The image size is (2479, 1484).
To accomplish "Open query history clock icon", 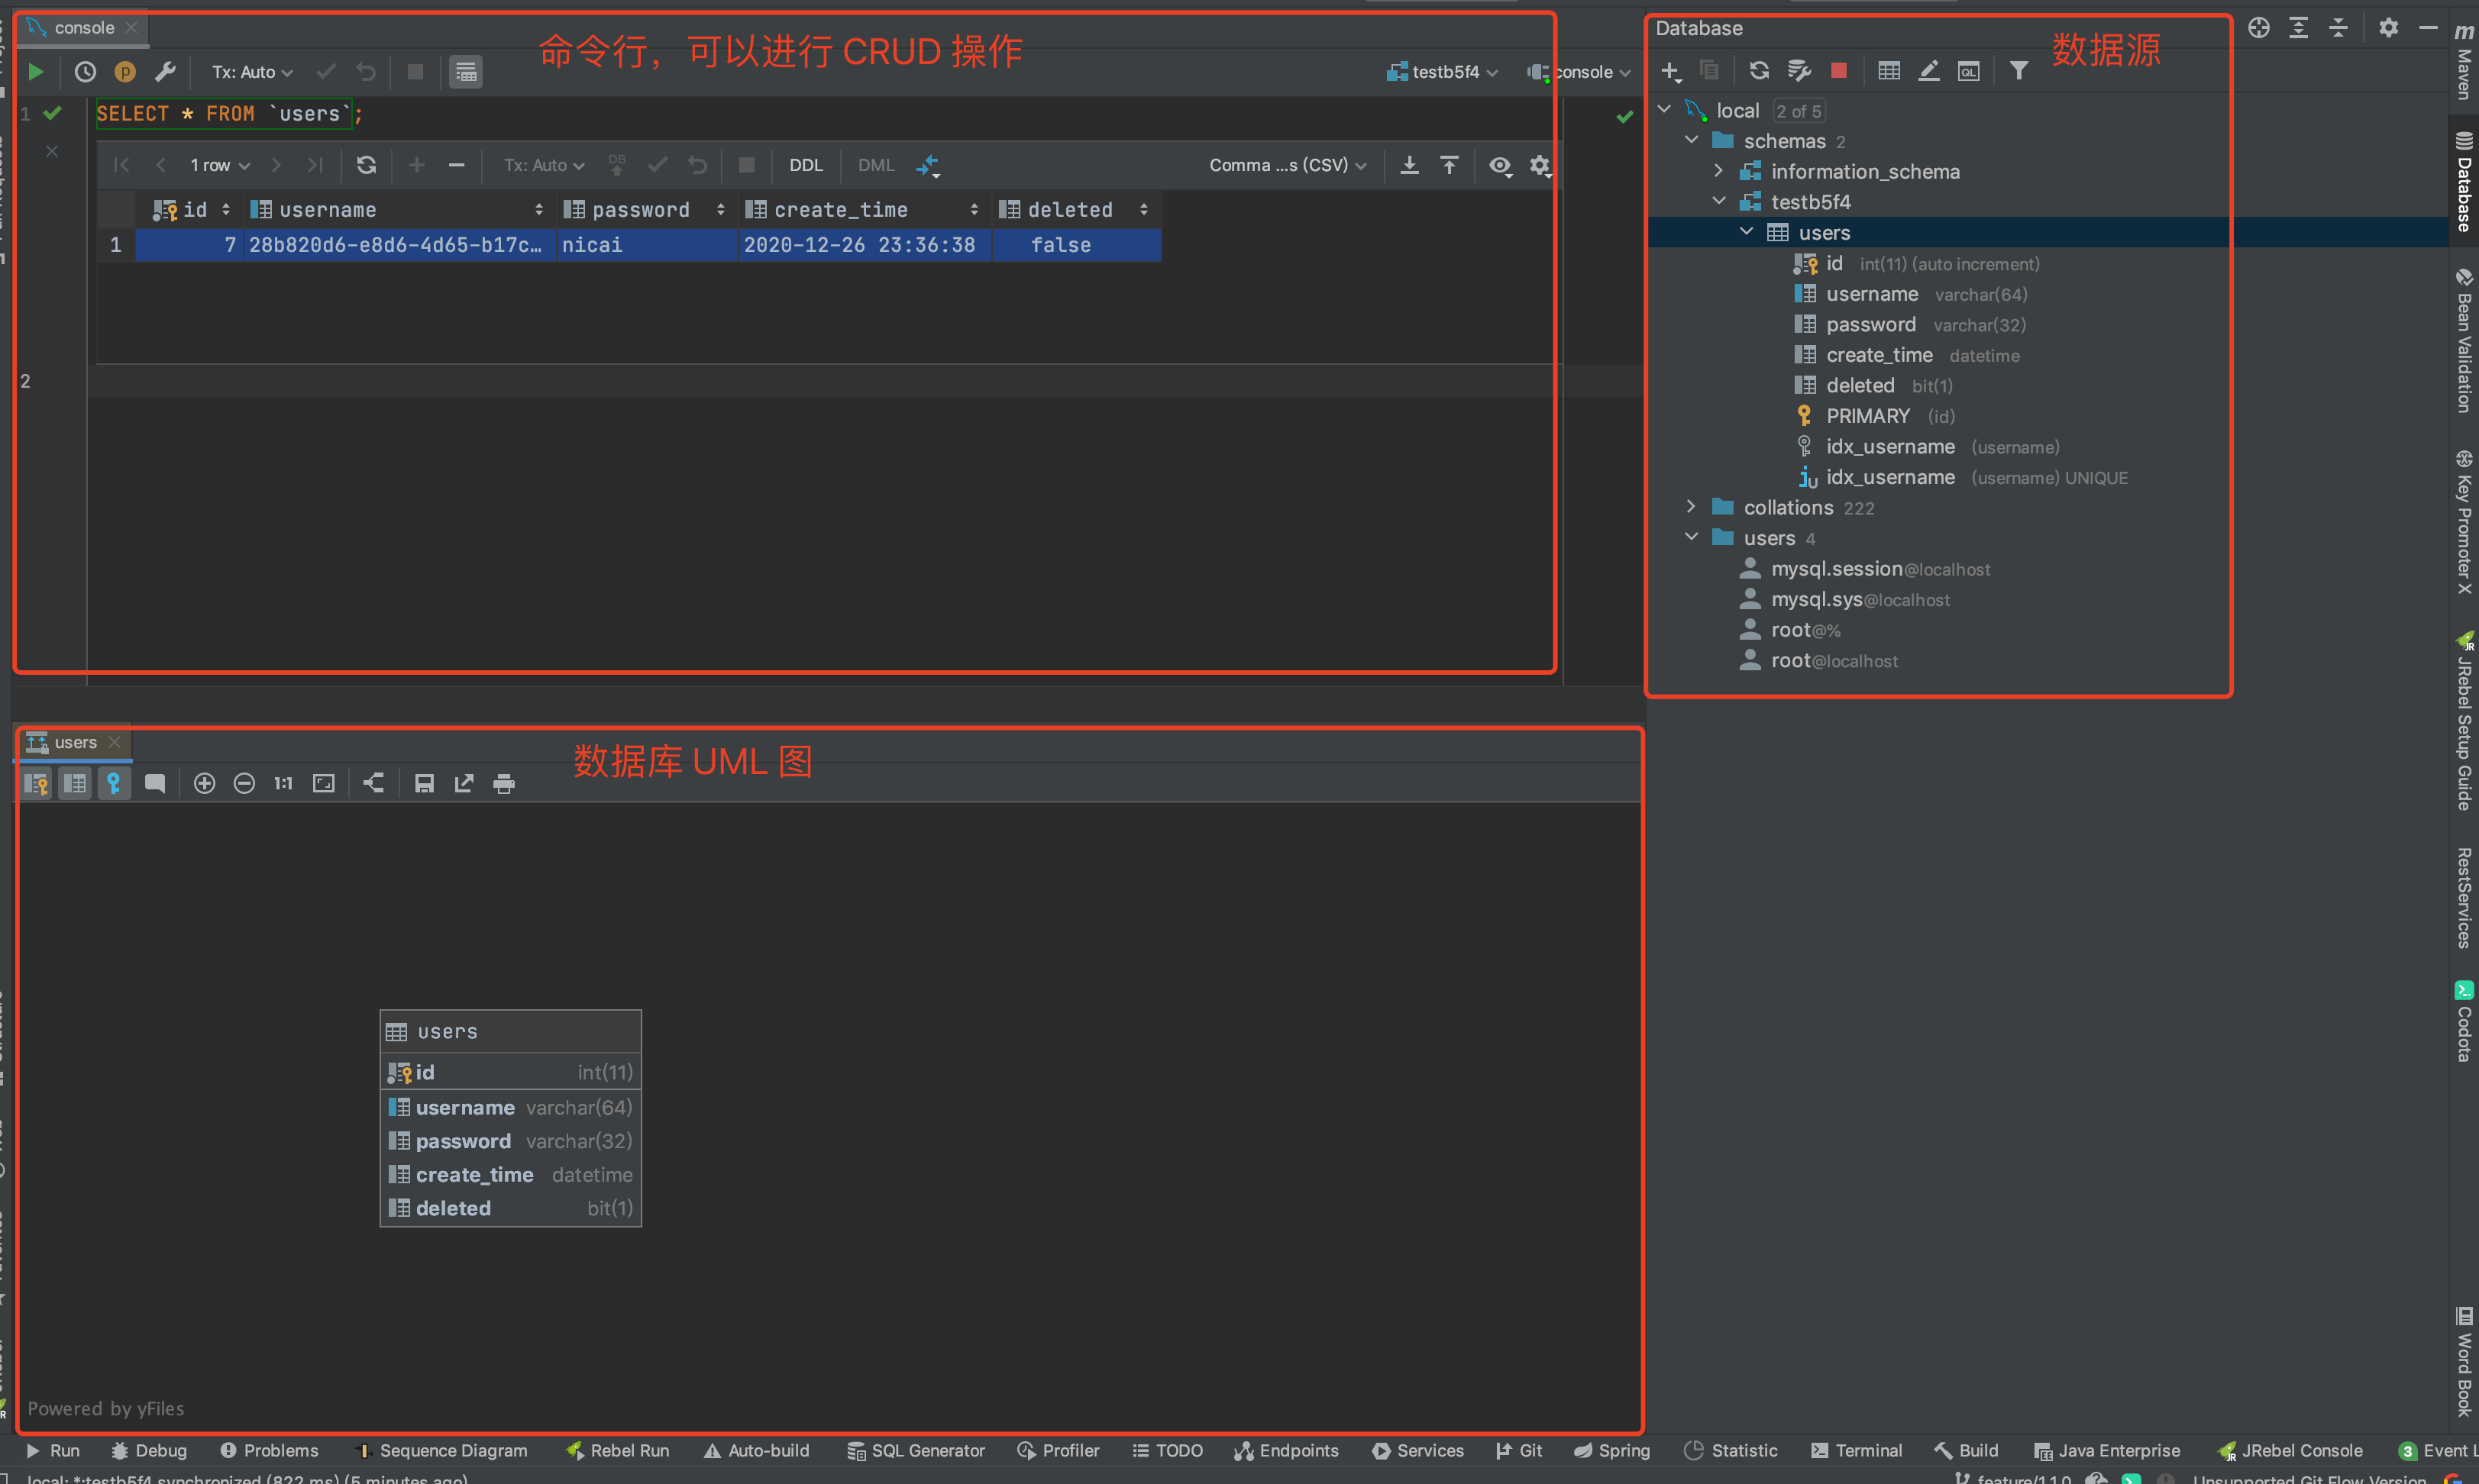I will click(x=85, y=72).
